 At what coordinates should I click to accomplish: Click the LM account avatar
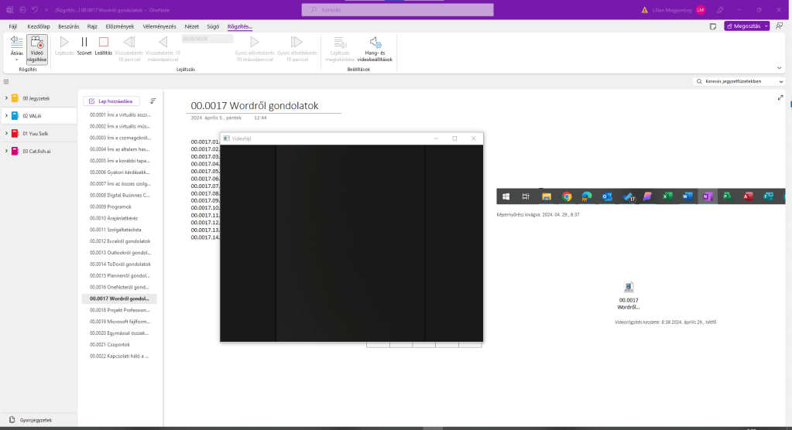pyautogui.click(x=701, y=10)
